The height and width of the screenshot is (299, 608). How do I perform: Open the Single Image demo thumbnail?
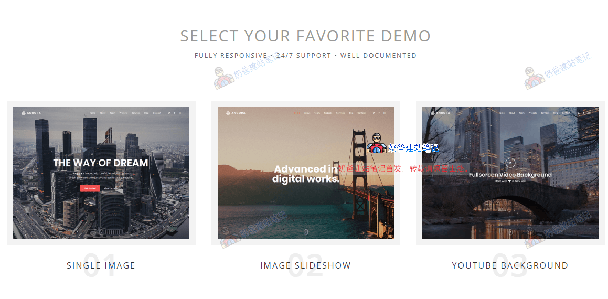point(101,173)
